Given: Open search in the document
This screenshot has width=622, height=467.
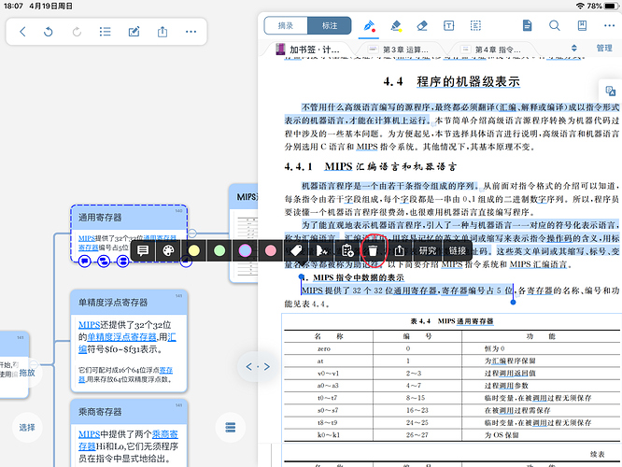Looking at the screenshot, I should click(x=555, y=26).
